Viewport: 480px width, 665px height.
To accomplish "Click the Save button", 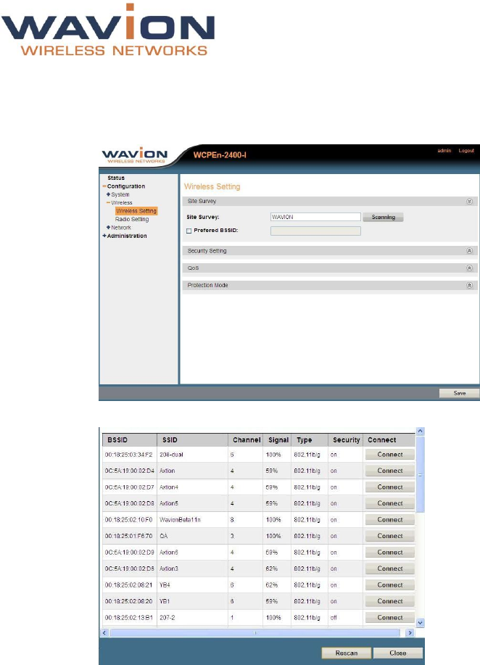I will [459, 393].
